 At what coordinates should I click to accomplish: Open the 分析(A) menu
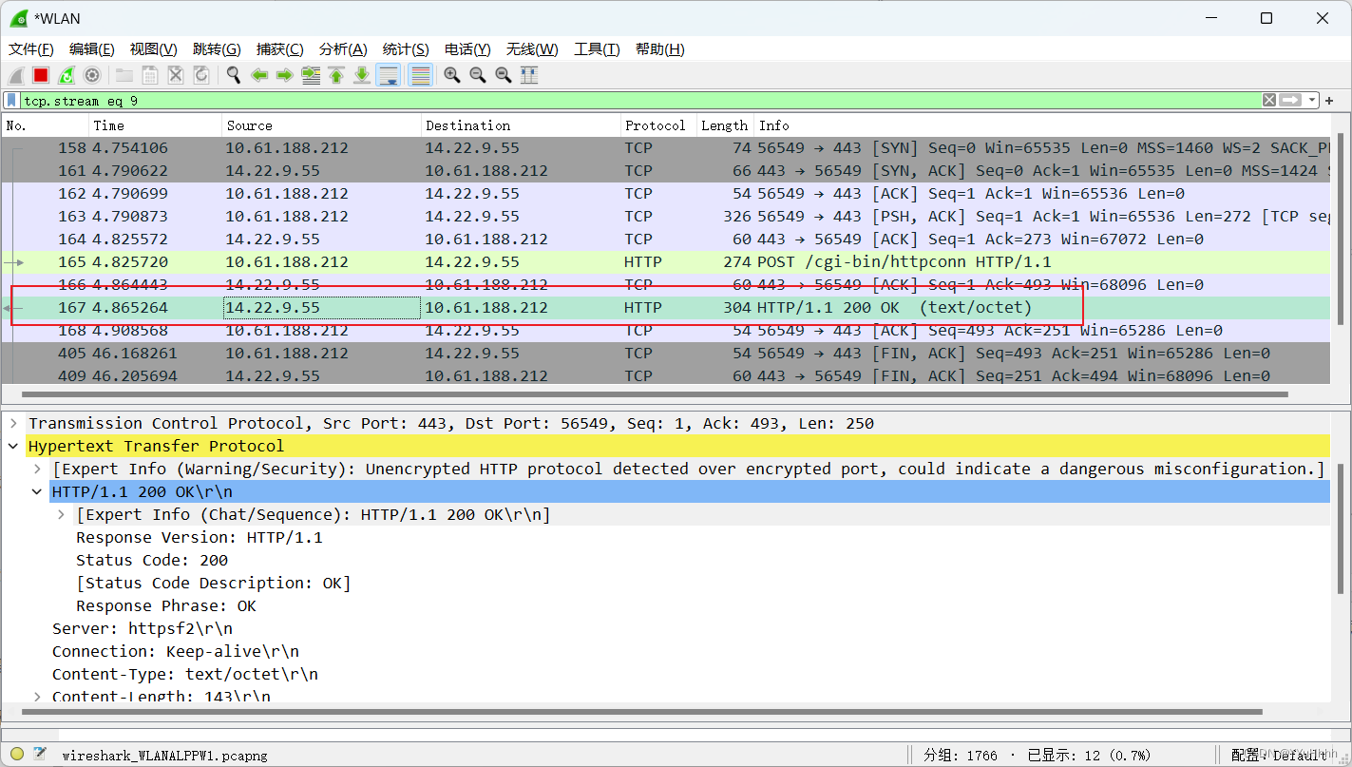click(x=343, y=49)
